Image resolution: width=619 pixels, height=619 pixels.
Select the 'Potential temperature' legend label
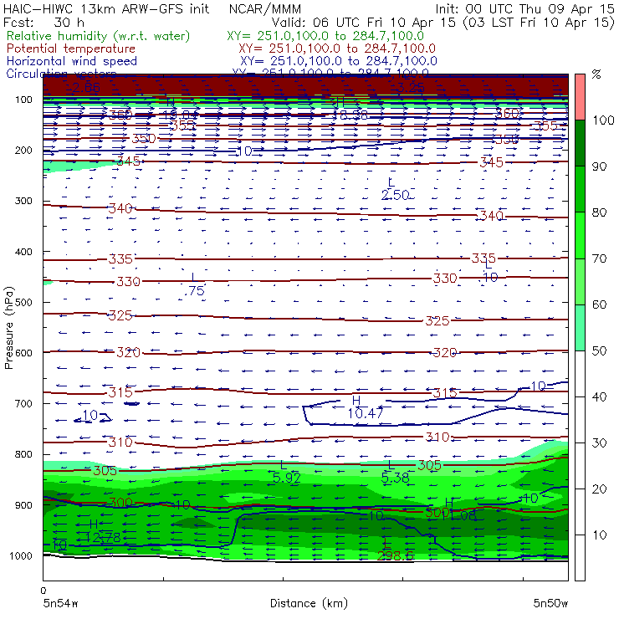coord(71,49)
